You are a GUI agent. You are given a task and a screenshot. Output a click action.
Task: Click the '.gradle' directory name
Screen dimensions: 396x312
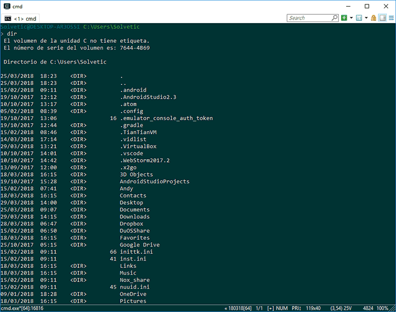coord(132,125)
